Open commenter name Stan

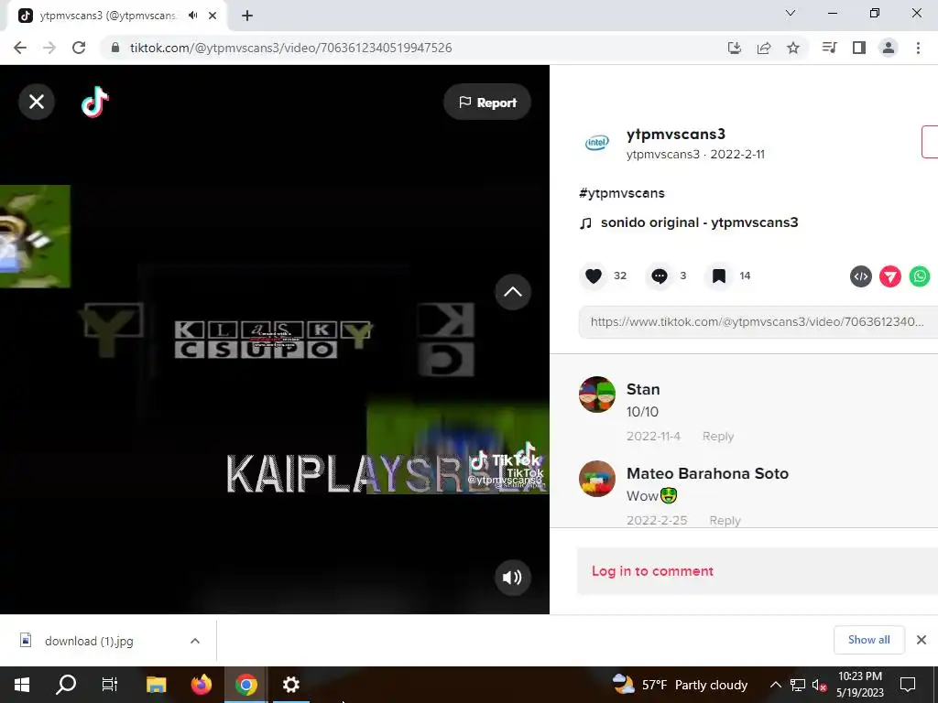643,389
